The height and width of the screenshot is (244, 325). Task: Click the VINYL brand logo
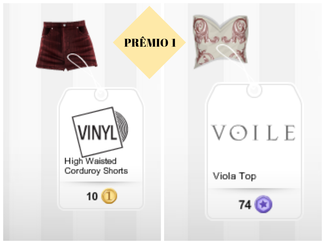pyautogui.click(x=100, y=132)
